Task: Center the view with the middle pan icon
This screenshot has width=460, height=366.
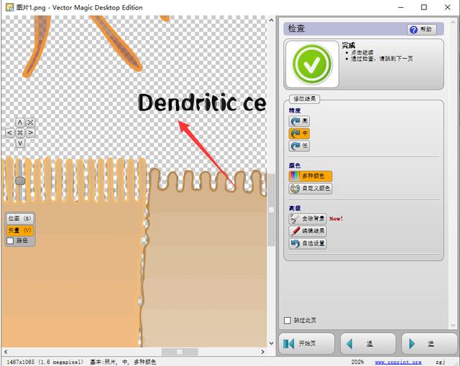Action: [x=20, y=133]
